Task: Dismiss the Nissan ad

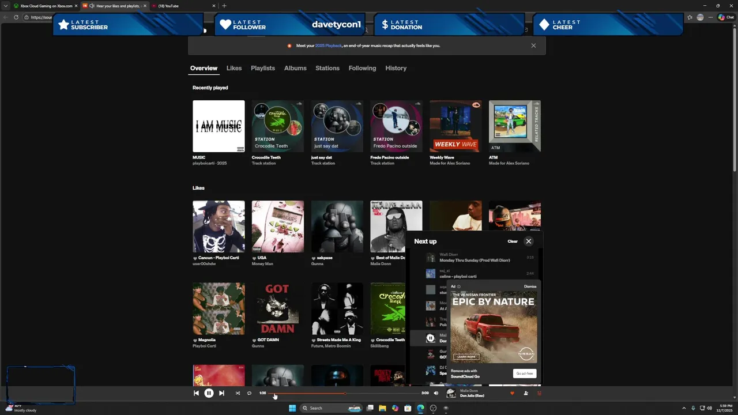Action: 530,286
